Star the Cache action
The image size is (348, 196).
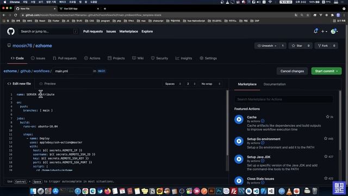(x=327, y=117)
